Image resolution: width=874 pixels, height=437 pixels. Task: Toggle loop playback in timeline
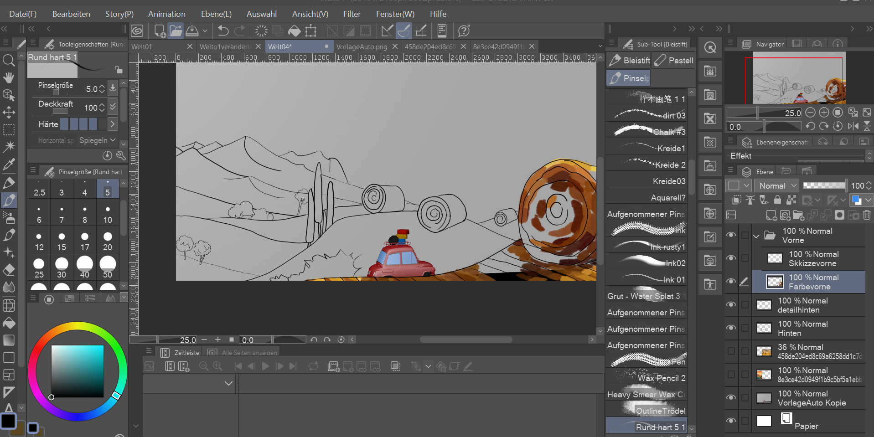[x=313, y=366]
